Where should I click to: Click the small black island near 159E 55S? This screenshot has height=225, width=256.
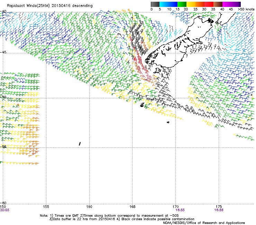[x=80, y=144]
